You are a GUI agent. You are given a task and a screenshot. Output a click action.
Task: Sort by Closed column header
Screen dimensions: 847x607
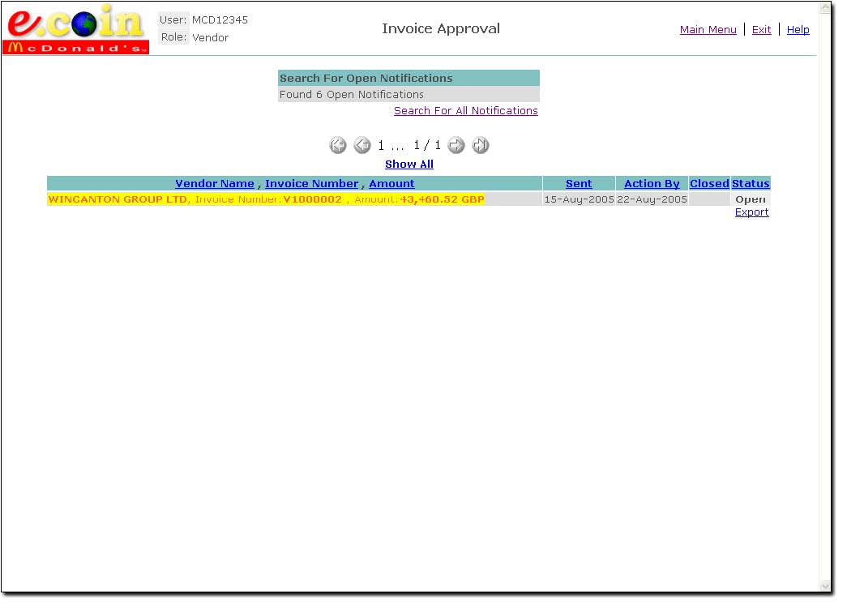pos(709,184)
